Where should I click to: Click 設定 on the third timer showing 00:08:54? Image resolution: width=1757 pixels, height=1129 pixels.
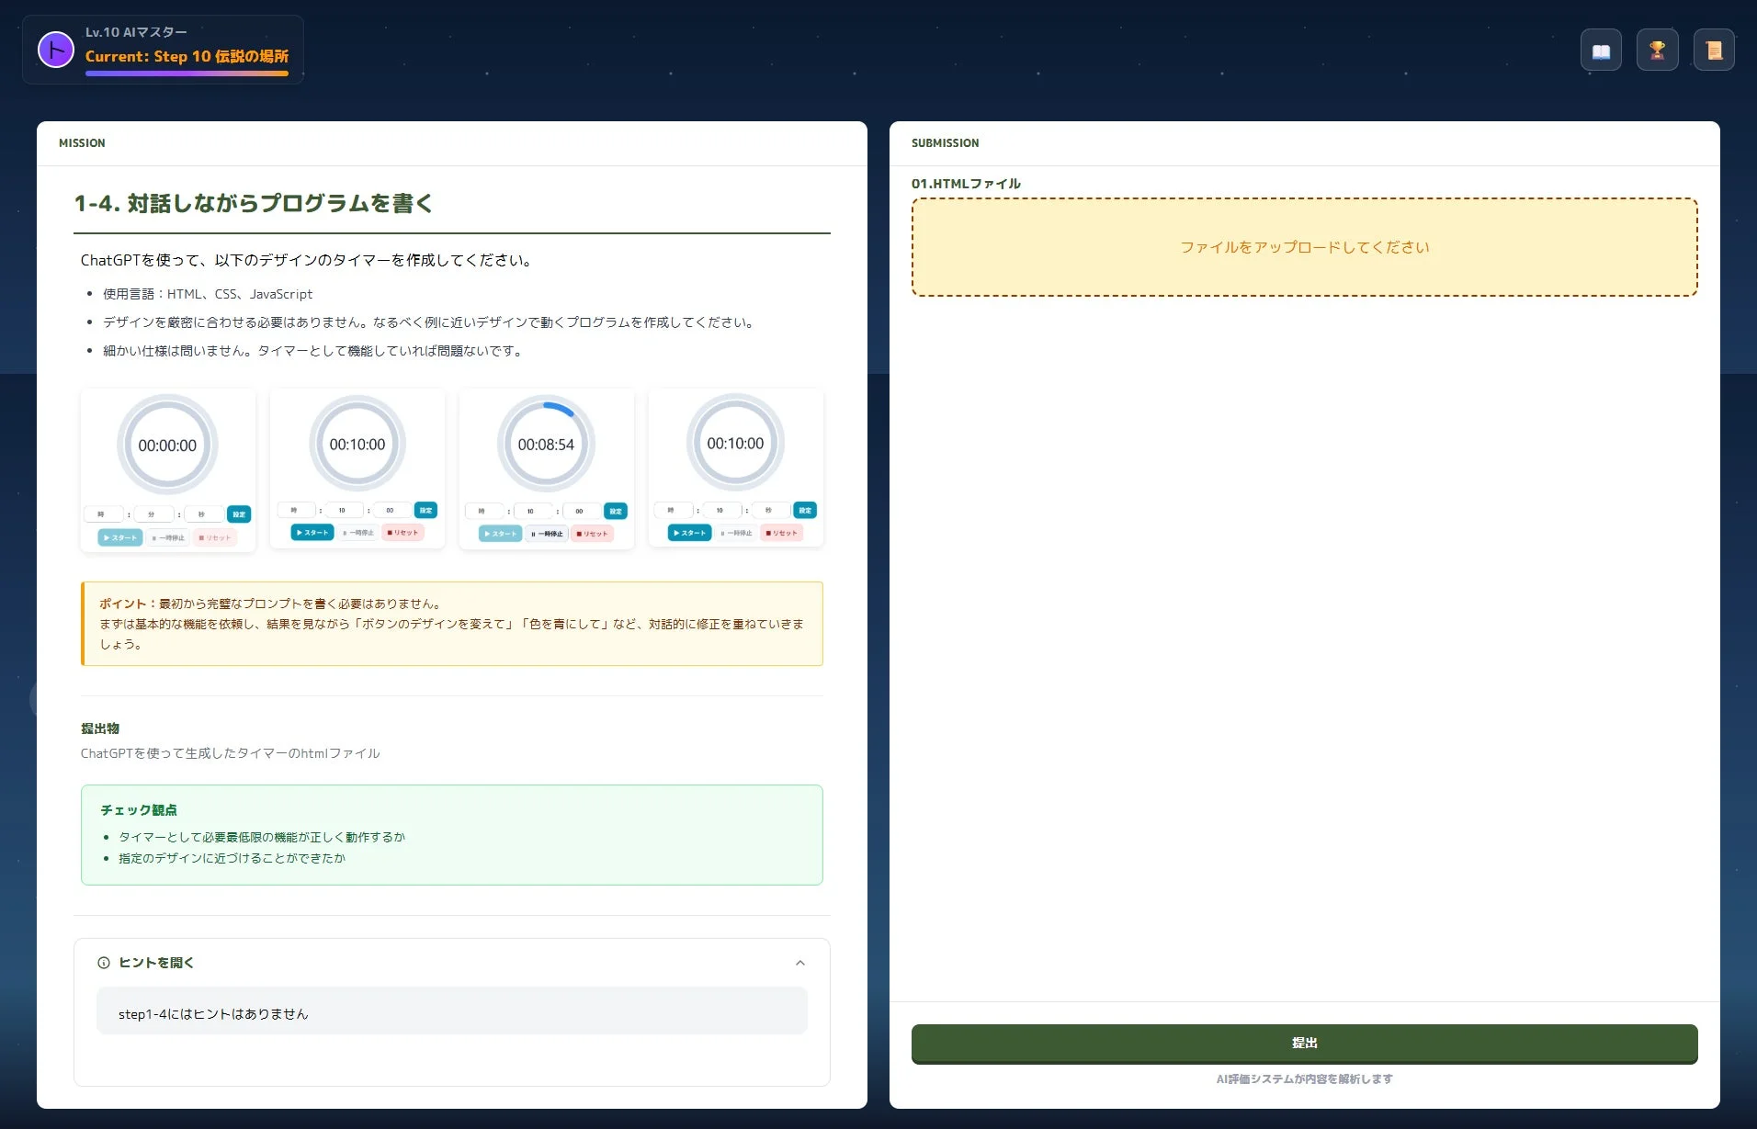(617, 511)
